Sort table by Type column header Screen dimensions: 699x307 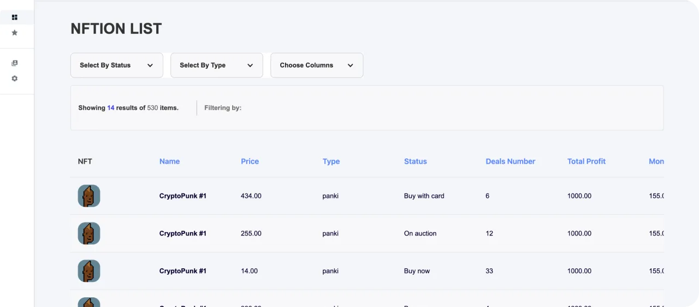pyautogui.click(x=331, y=161)
